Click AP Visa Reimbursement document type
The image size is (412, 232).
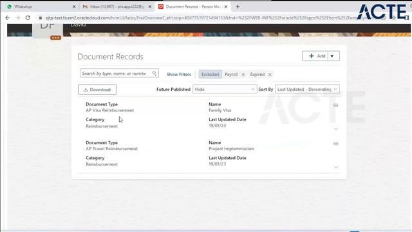tap(110, 110)
